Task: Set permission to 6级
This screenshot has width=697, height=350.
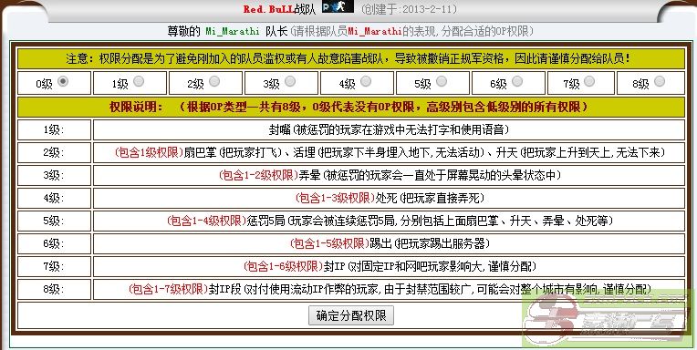Action: click(517, 81)
